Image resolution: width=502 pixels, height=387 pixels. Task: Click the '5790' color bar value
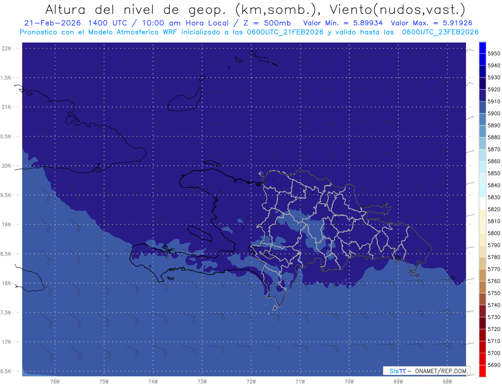pyautogui.click(x=494, y=245)
